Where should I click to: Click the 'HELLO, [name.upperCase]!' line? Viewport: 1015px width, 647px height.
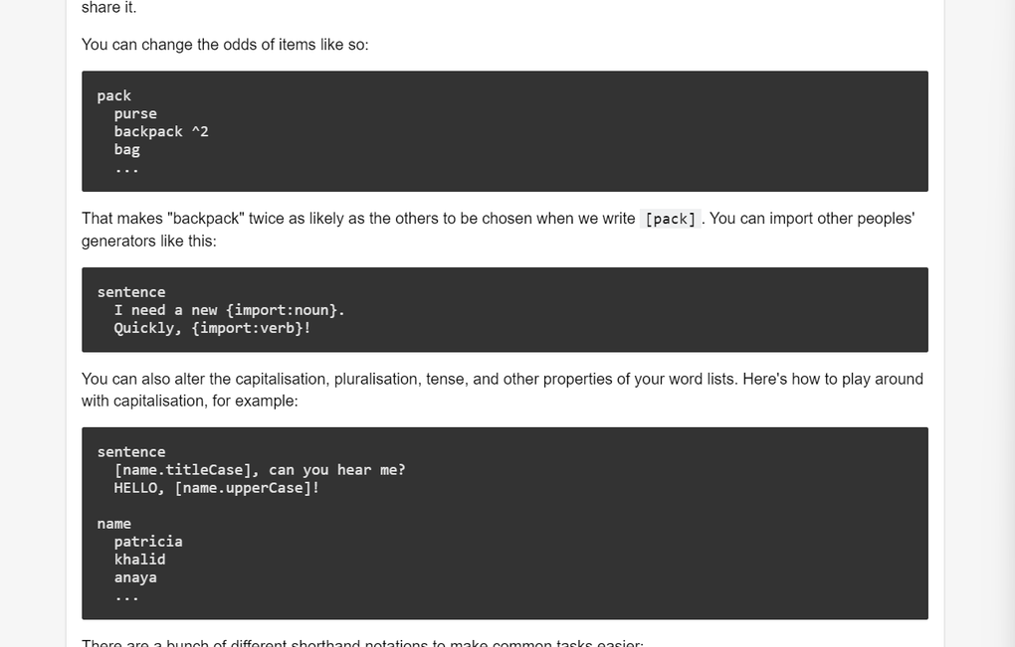216,488
